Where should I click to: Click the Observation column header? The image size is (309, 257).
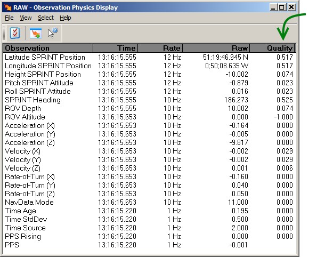[48, 48]
